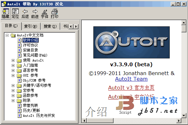Click the page icon beside 常见问题(FAQ)

20,55
